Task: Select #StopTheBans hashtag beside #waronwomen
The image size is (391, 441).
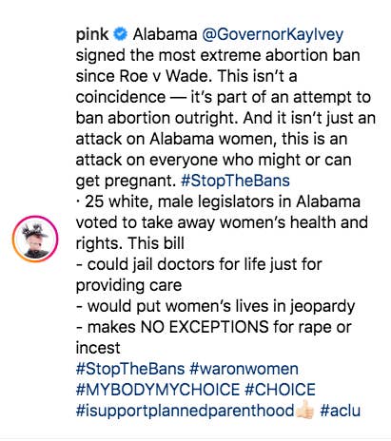Action: (x=130, y=369)
